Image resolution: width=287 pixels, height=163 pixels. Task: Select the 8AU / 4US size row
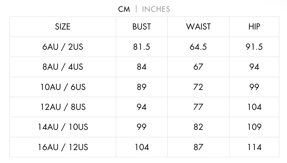click(63, 67)
